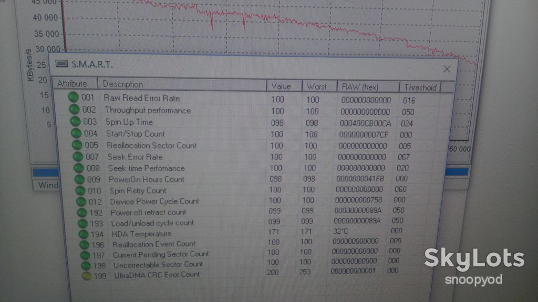Click green status icon for PowerOn Hours Count
The image size is (538, 302).
click(x=79, y=179)
